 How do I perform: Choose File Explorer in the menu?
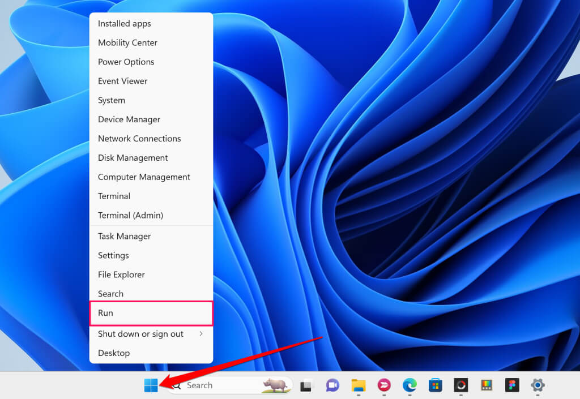point(151,275)
